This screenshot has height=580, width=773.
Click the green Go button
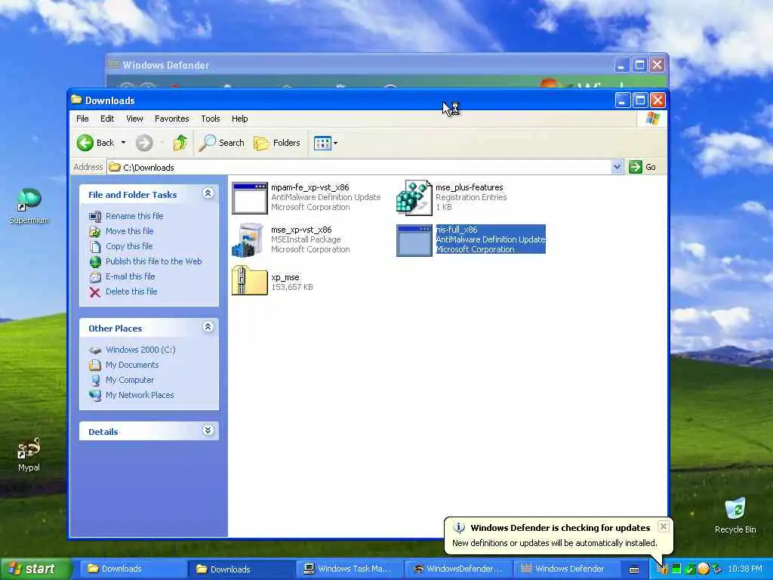point(642,167)
